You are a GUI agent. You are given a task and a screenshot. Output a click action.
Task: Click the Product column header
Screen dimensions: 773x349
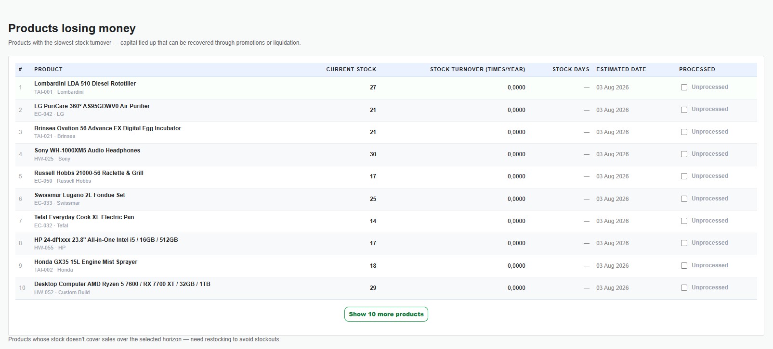[48, 69]
